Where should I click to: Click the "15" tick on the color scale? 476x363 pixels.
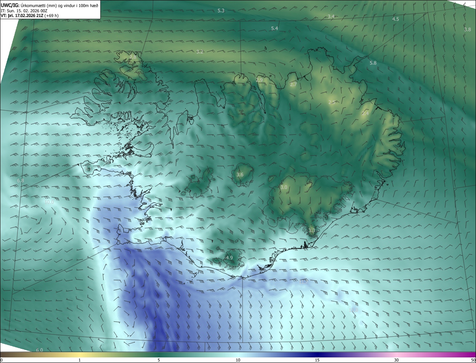coord(317,360)
